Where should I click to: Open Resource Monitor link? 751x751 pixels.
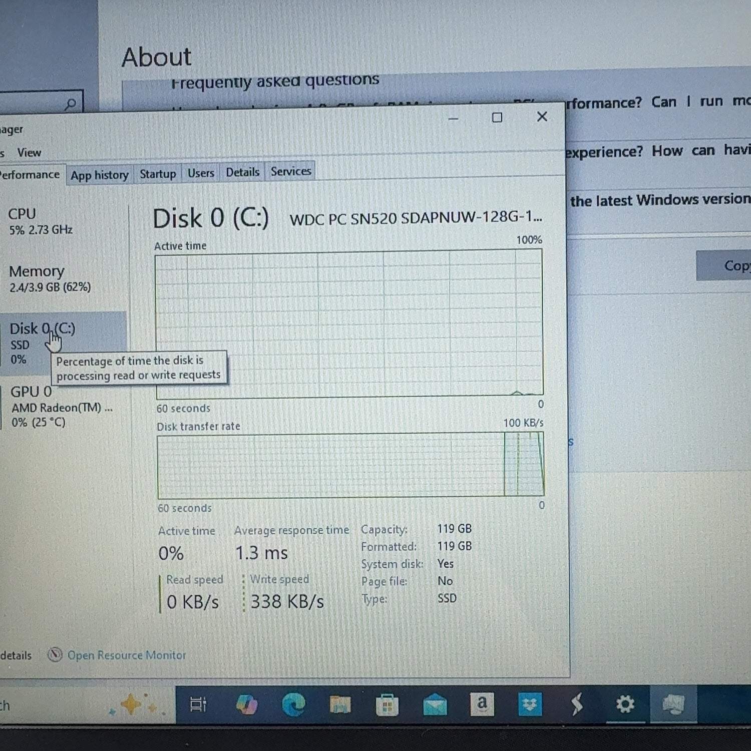[126, 655]
